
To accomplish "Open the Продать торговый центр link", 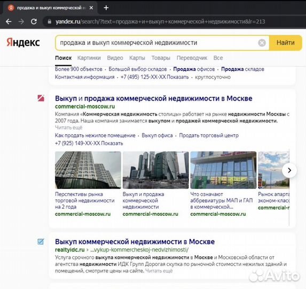I will 209,135.
